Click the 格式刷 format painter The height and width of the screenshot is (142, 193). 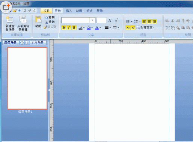tap(50, 27)
